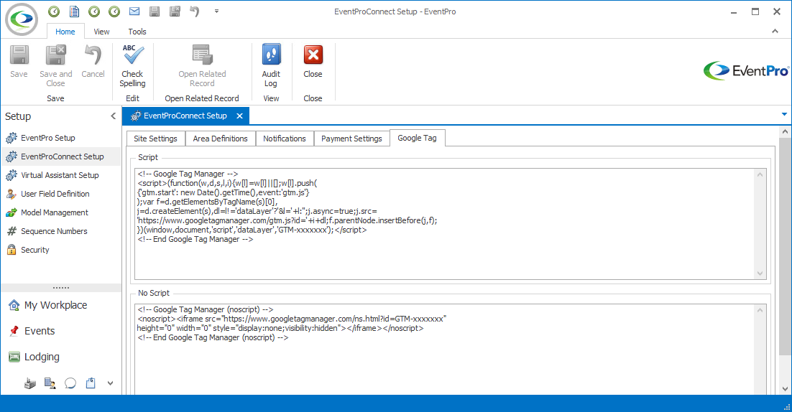This screenshot has width=792, height=412.
Task: Click the No Script box scroll up arrow
Action: point(760,310)
